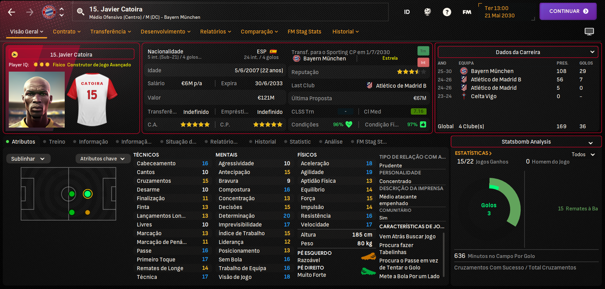605x289 pixels.
Task: Click the 15. Javier Catoira name box
Action: coord(71,55)
